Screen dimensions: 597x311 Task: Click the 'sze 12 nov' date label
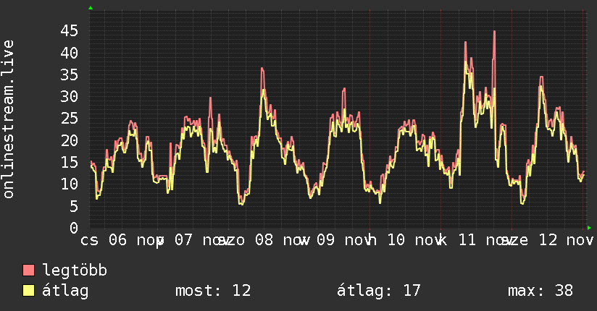[x=548, y=240]
